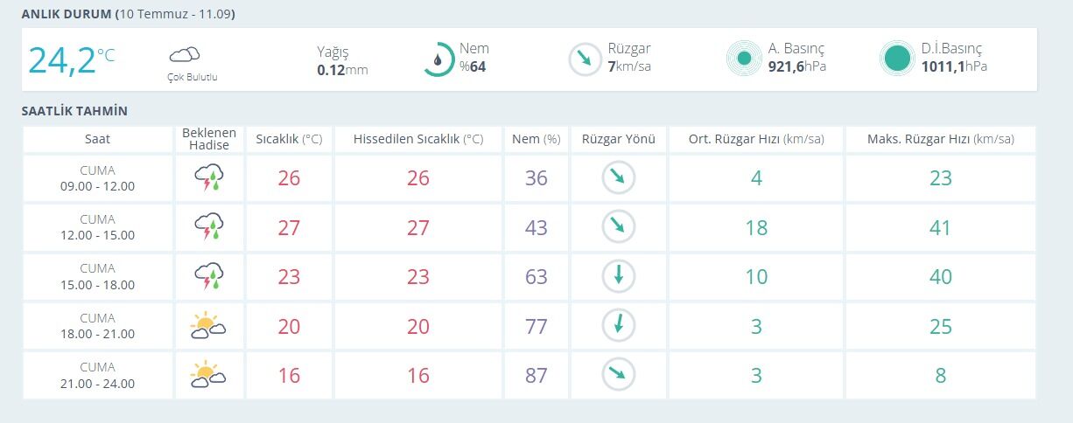Click the D.İ.Basınç filled circle icon
The height and width of the screenshot is (423, 1073).
(x=897, y=59)
